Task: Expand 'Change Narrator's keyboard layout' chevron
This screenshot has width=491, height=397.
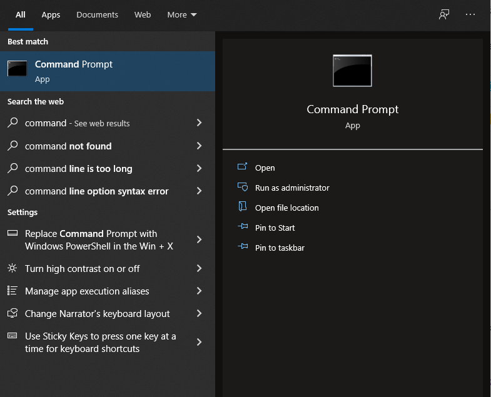Action: pos(199,313)
